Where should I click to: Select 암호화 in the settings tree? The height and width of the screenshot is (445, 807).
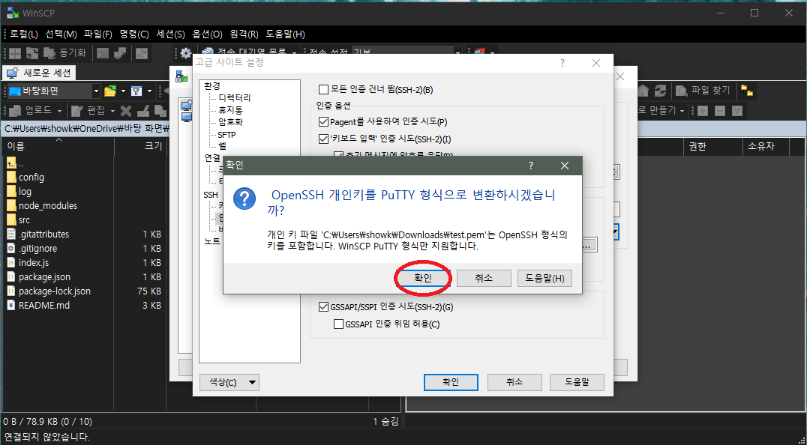pos(230,122)
